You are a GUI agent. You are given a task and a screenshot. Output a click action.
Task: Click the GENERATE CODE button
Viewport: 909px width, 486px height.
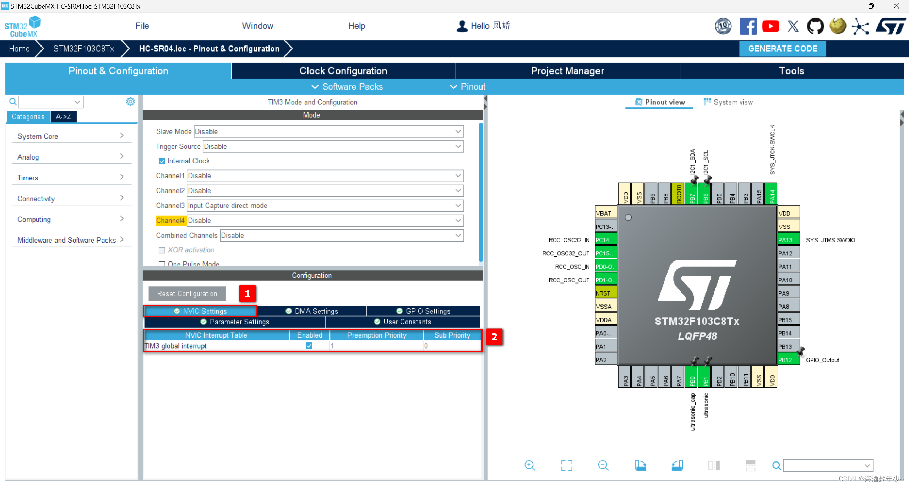783,48
